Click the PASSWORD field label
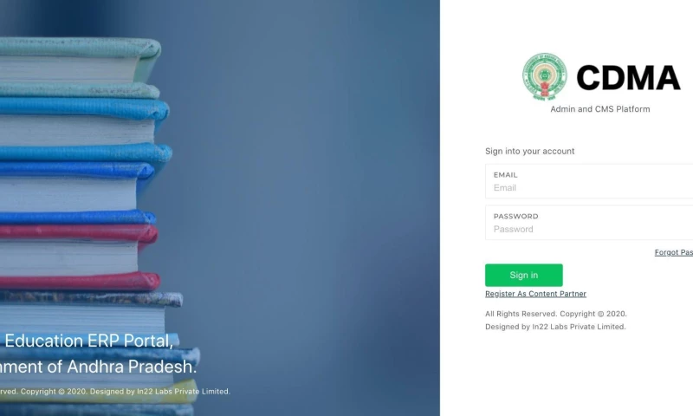Viewport: 693px width, 416px height. (515, 216)
